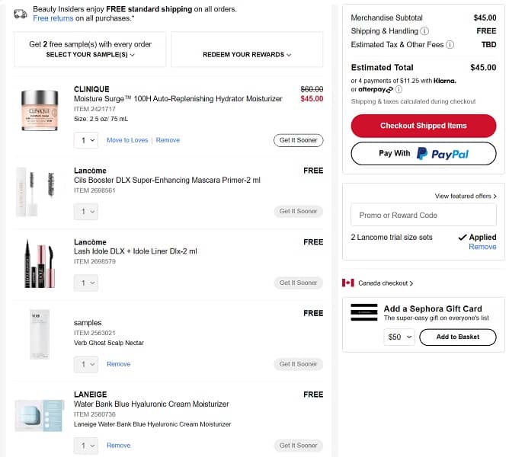Screen dimensions: 509x457
Task: Click Checkout Shipped Items button
Action: click(423, 126)
